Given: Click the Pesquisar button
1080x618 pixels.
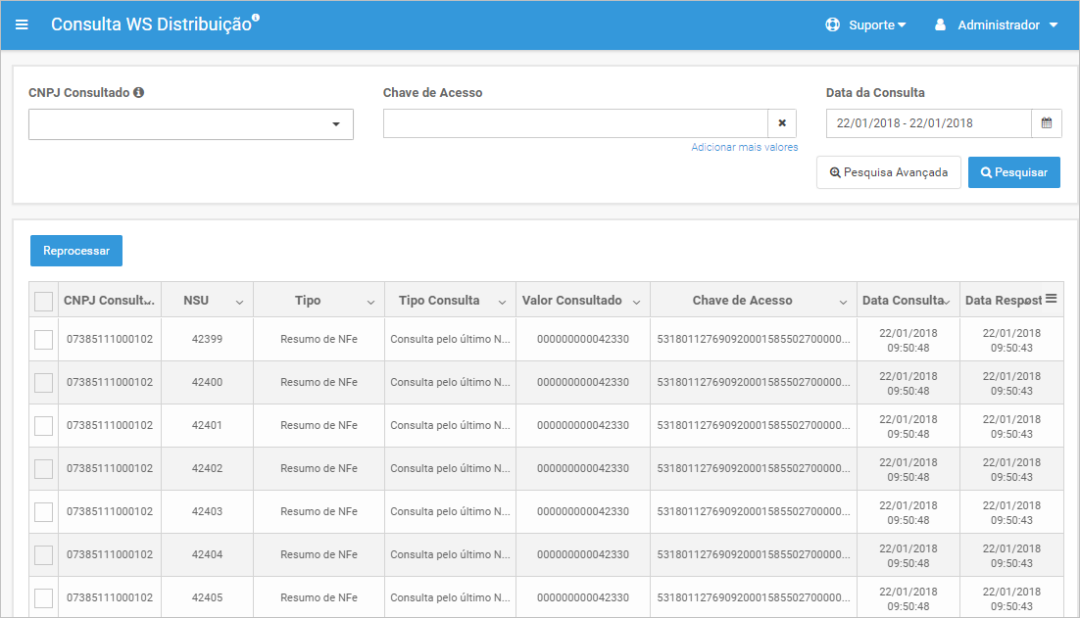Looking at the screenshot, I should [x=1014, y=172].
